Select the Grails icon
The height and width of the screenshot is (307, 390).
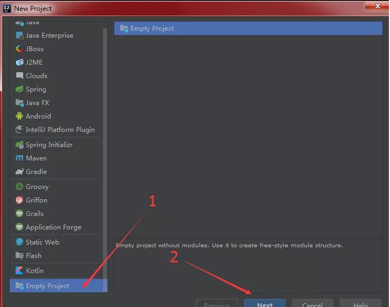point(19,213)
